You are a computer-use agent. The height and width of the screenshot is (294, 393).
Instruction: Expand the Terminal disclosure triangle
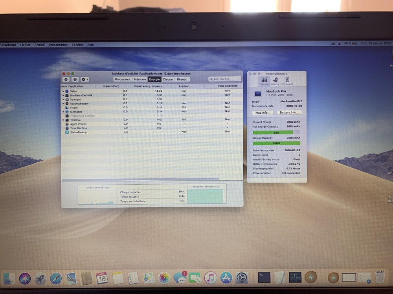(63, 120)
